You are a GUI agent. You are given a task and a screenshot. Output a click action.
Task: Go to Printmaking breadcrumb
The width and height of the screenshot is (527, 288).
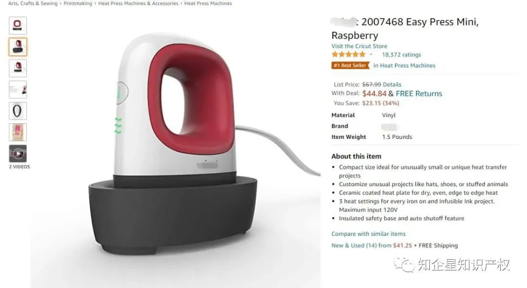[78, 3]
